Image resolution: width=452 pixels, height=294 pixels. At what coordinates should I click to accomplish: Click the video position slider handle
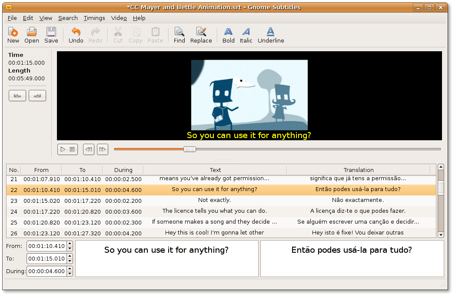coord(189,149)
